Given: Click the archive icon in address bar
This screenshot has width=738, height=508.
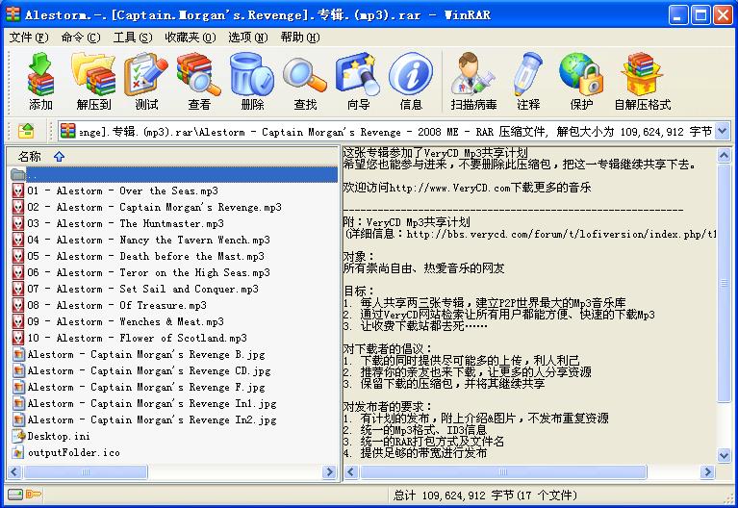Looking at the screenshot, I should 68,131.
